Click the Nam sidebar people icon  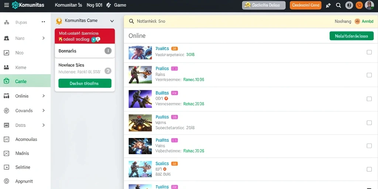7,38
